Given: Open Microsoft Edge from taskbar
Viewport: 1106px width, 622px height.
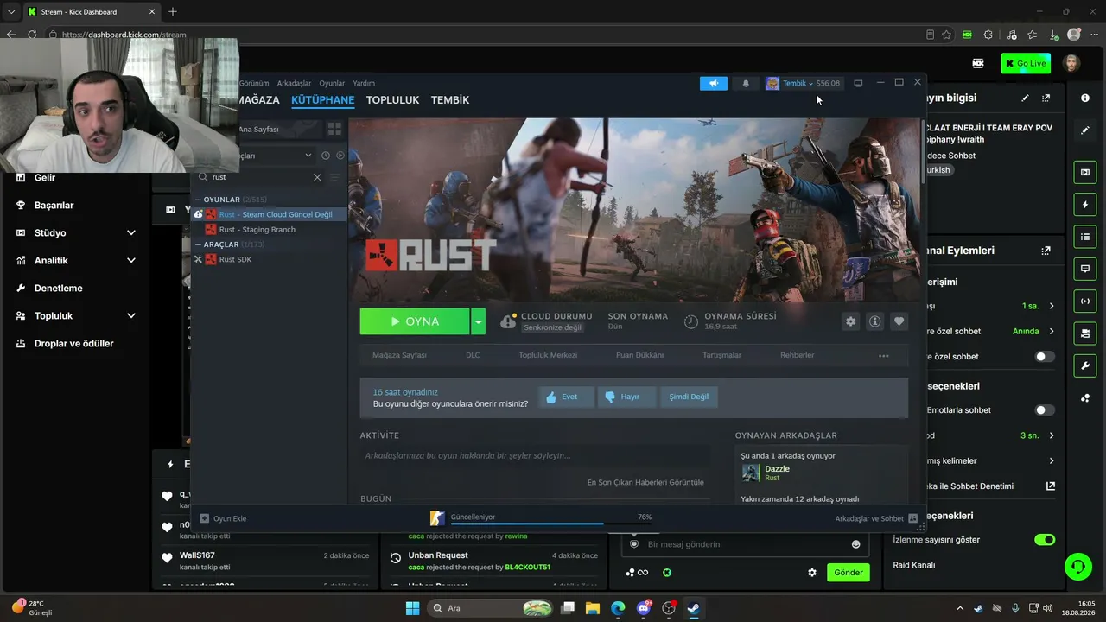Looking at the screenshot, I should point(618,608).
